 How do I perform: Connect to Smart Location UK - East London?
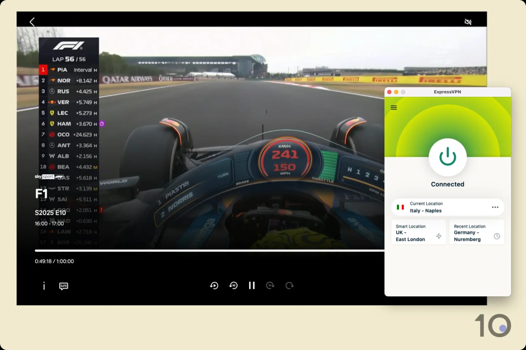tap(419, 232)
